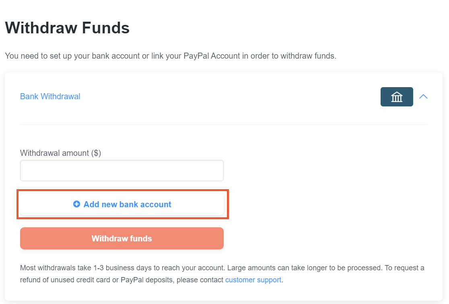
Task: Click the divider line under Bank Withdrawal
Action: point(224,124)
